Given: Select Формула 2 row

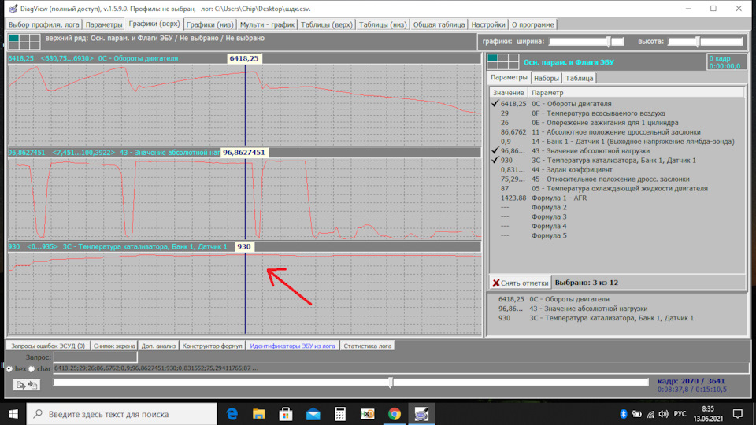Looking at the screenshot, I should coord(617,207).
